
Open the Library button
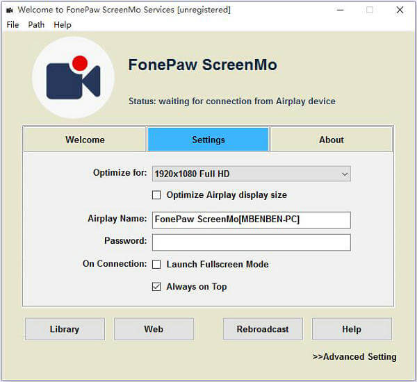coord(65,329)
